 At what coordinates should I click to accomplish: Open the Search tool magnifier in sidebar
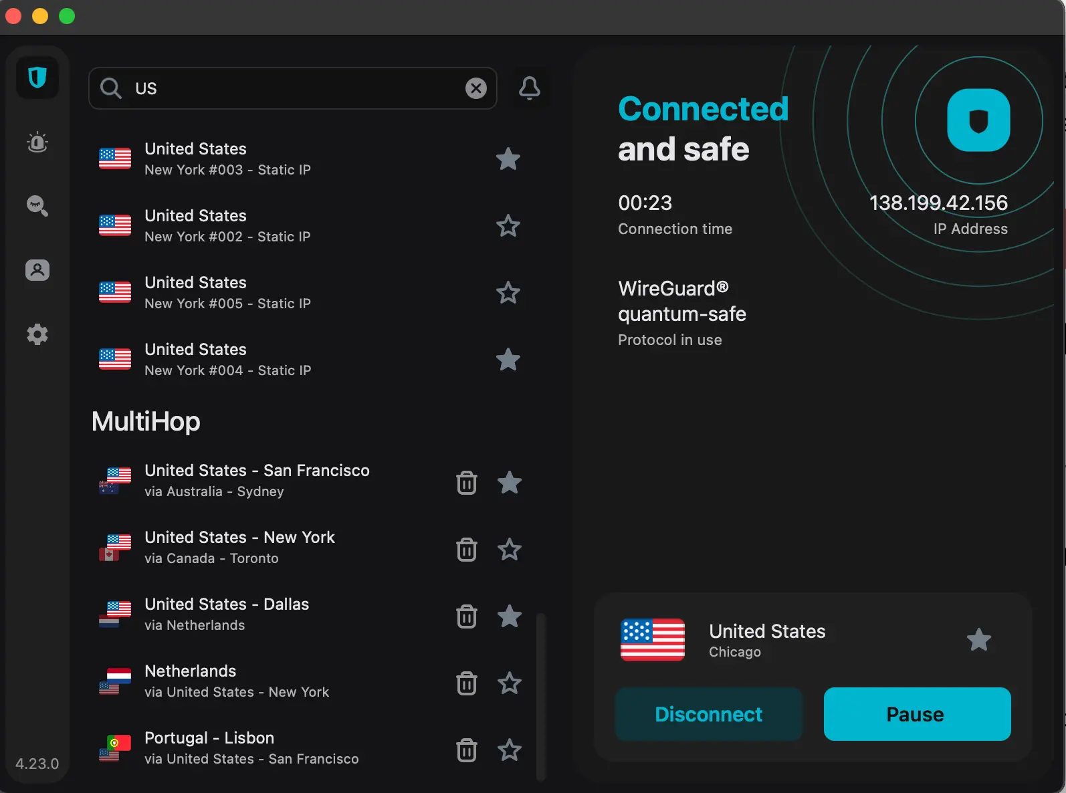tap(37, 206)
